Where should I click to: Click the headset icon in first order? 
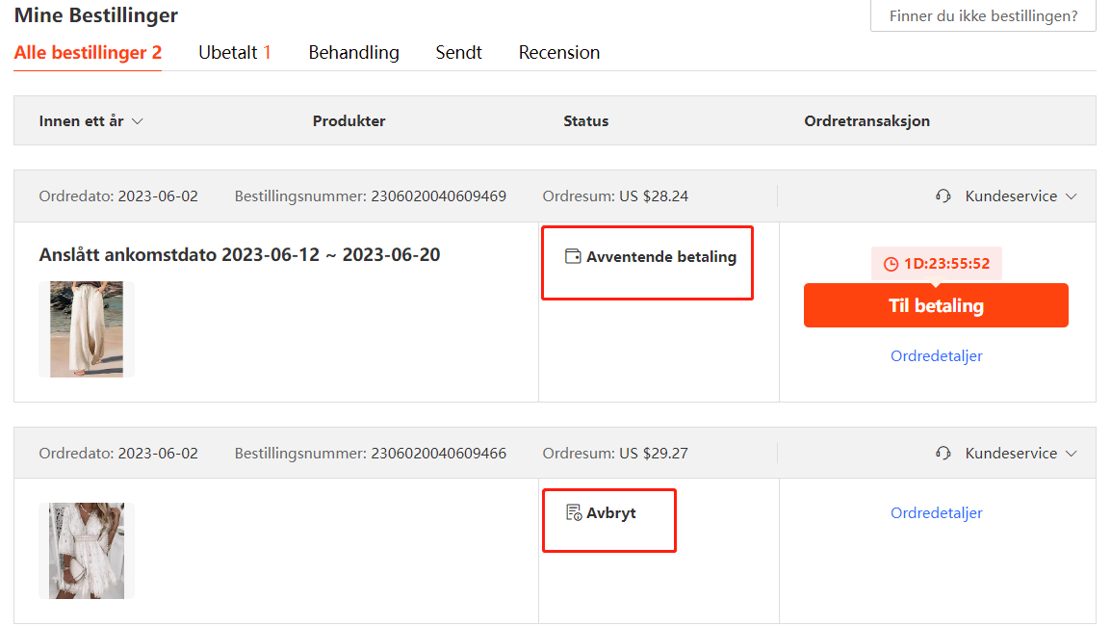click(943, 196)
